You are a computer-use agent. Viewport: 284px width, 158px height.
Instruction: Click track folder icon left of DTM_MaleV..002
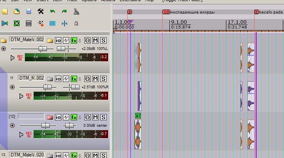4,40
